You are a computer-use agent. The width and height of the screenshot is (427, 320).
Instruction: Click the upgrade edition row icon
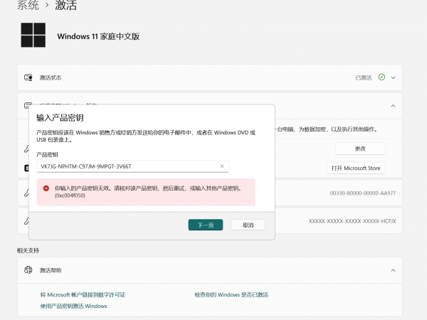coord(28,105)
